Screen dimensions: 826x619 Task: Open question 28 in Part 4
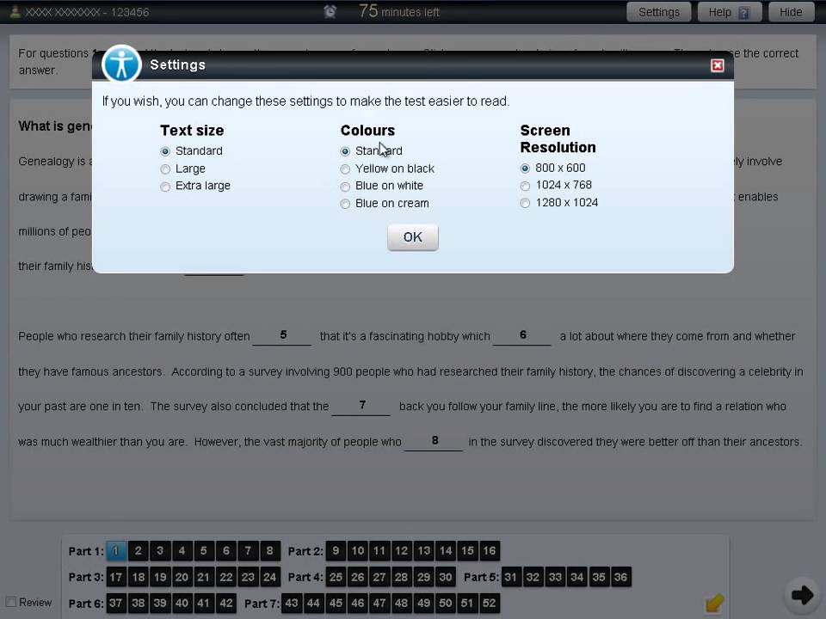coord(402,578)
